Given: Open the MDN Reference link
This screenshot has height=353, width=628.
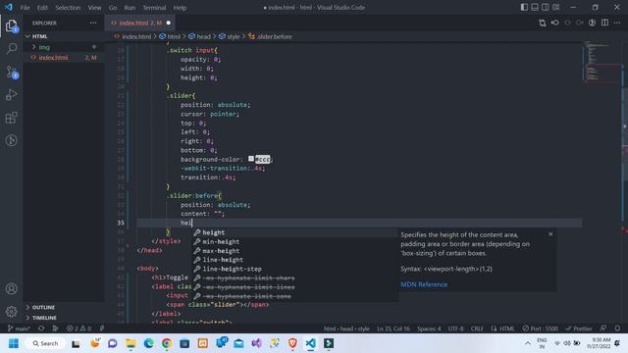Looking at the screenshot, I should (x=424, y=284).
